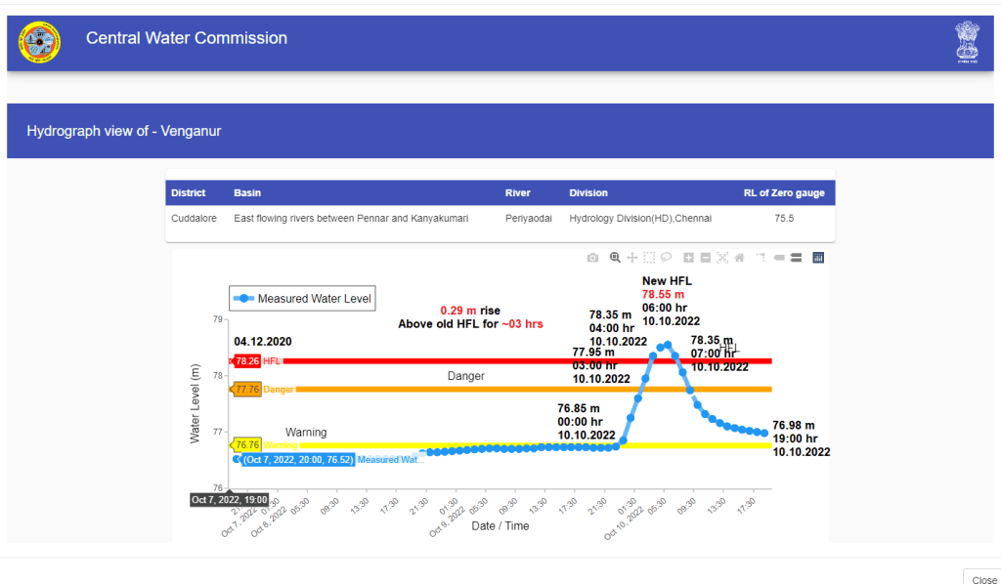Click the red HFL line on chart
The width and height of the screenshot is (1001, 584).
(x=440, y=361)
